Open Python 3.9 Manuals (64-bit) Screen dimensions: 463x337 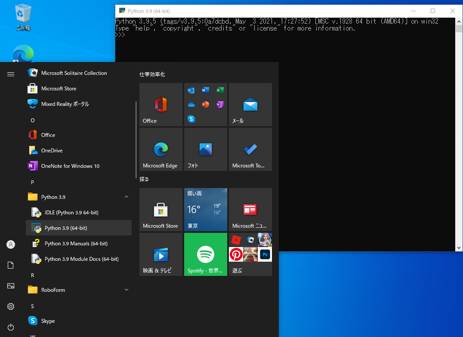pos(76,244)
